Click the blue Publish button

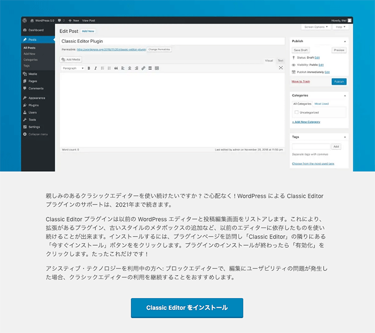pos(339,82)
